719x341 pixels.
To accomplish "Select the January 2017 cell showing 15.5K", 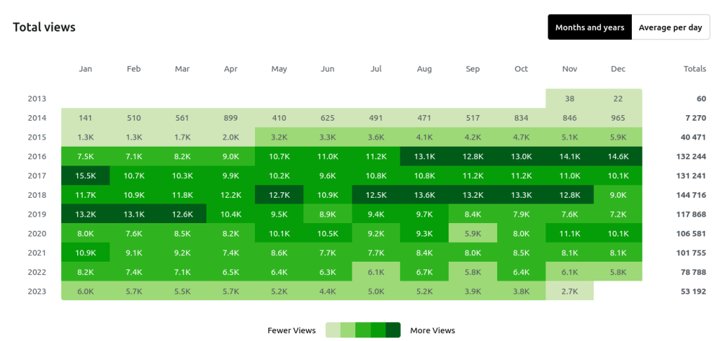I will point(86,175).
